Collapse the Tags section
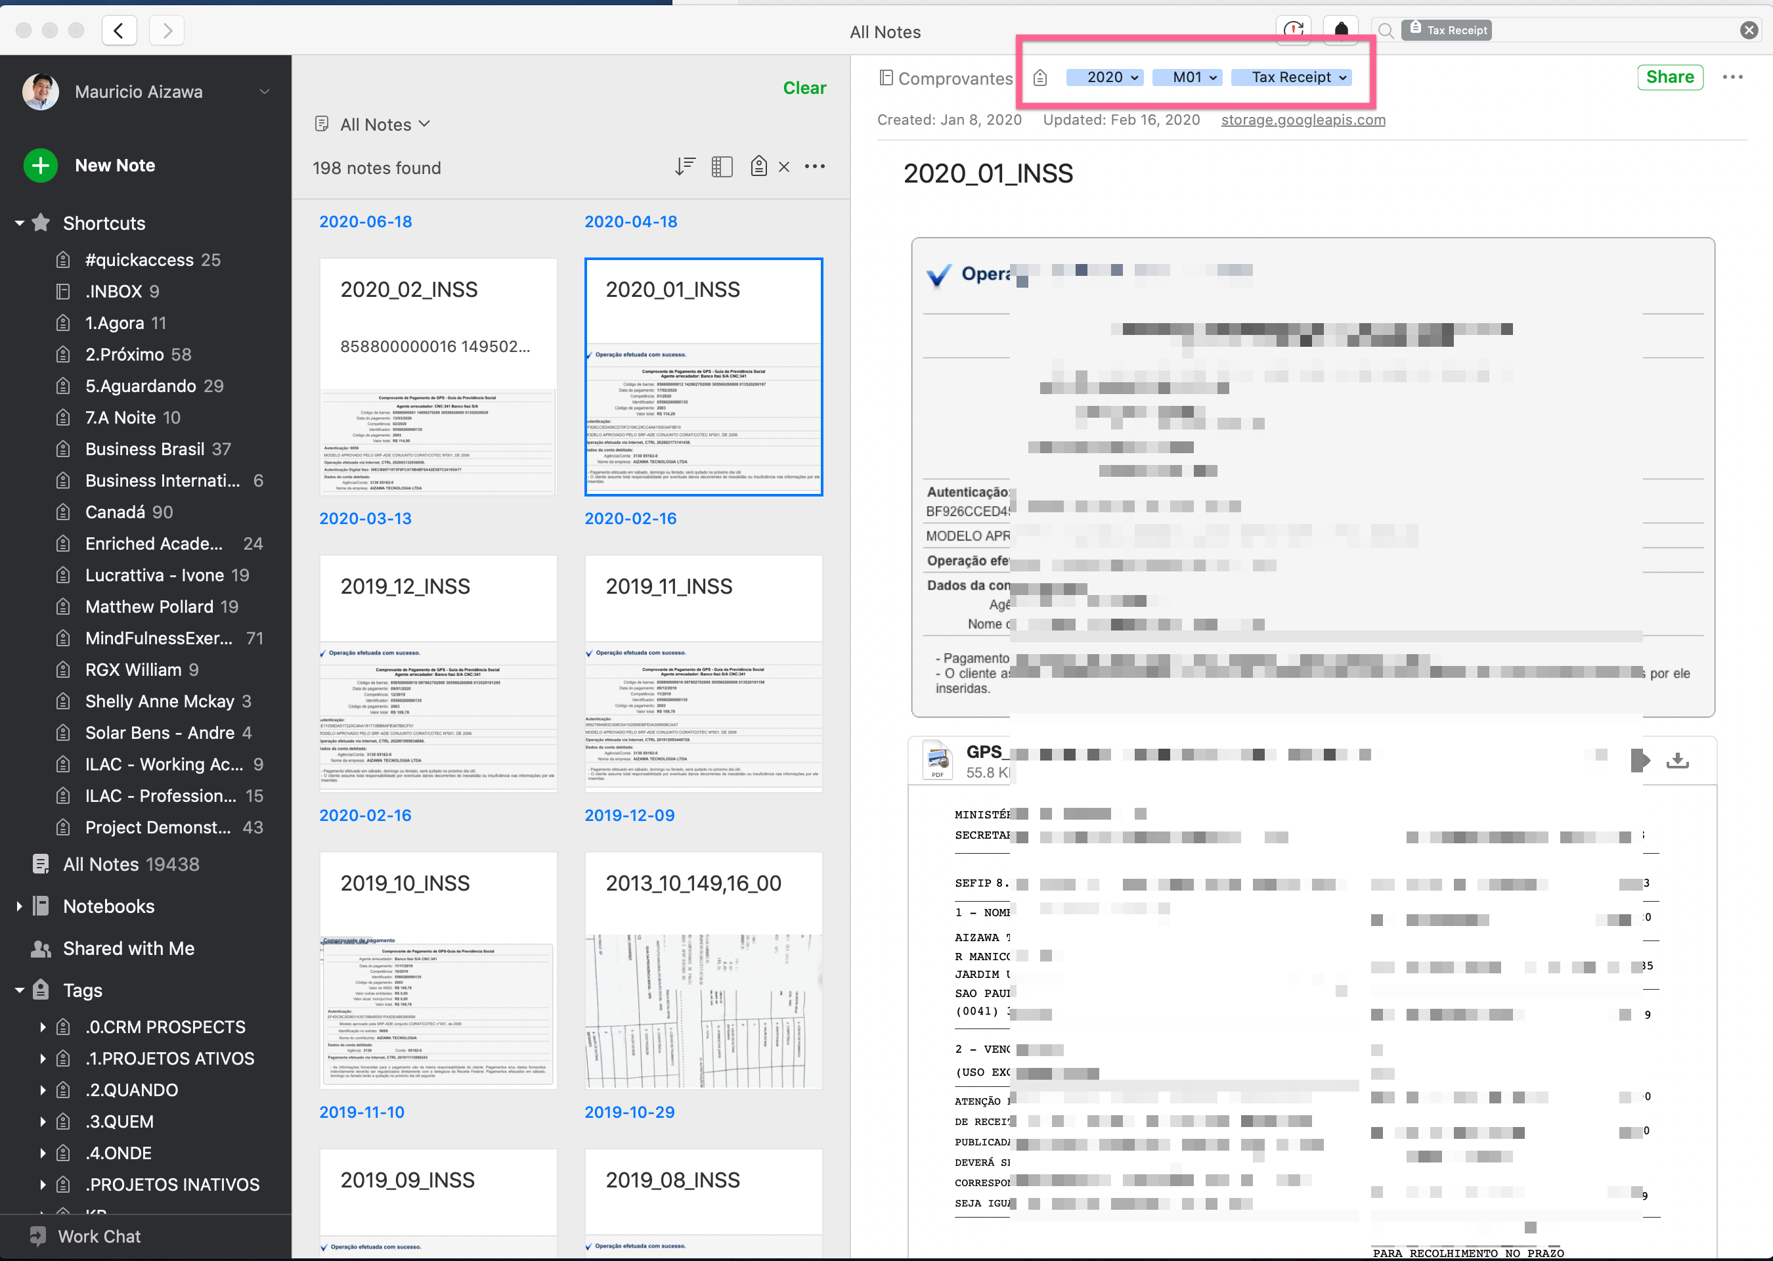 (20, 991)
